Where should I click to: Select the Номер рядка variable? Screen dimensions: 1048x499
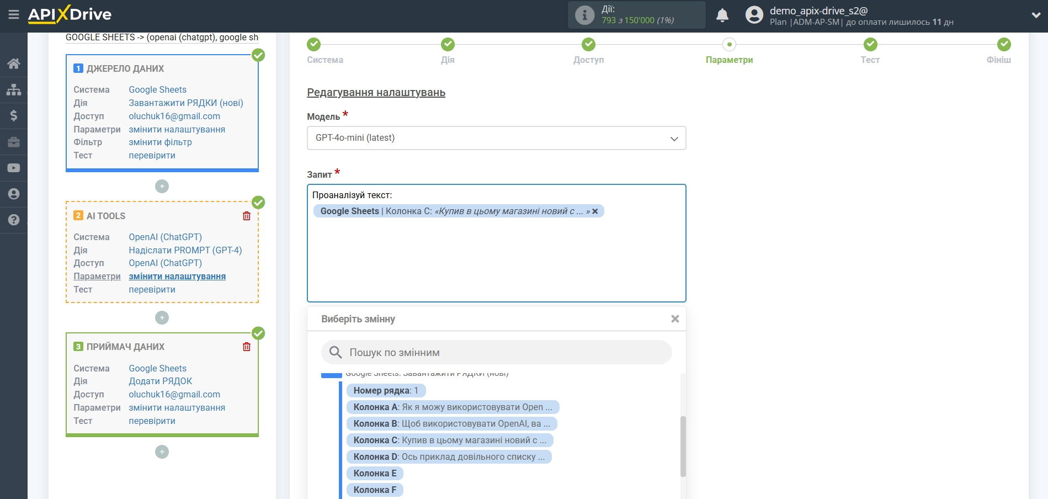click(386, 391)
